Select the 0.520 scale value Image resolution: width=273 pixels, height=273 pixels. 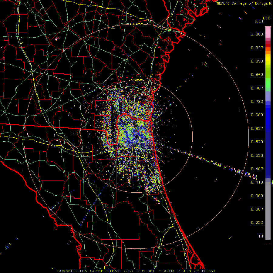click(257, 156)
